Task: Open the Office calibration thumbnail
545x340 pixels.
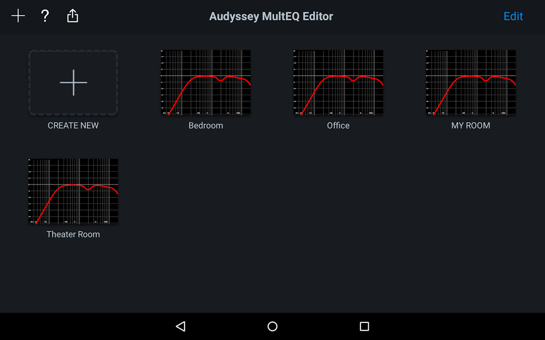Action: pos(338,82)
